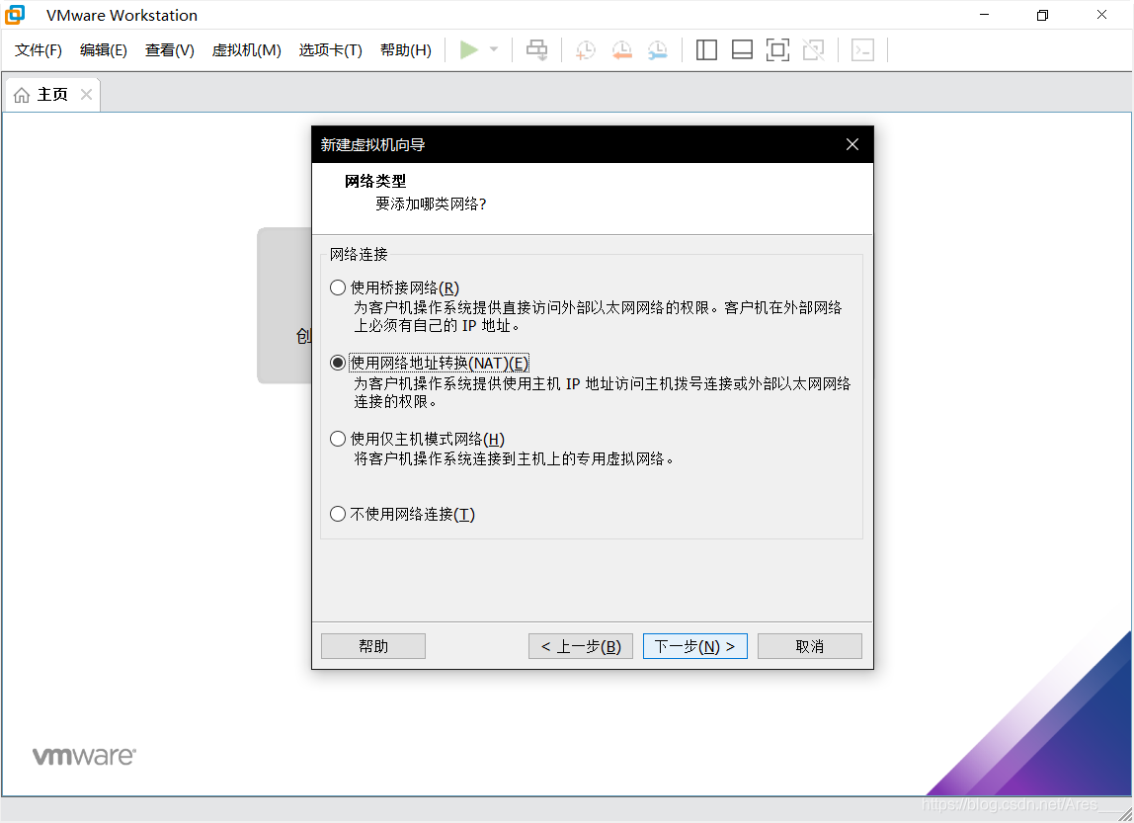Click the console view toolbar icon
Image resolution: width=1134 pixels, height=823 pixels.
pos(862,50)
